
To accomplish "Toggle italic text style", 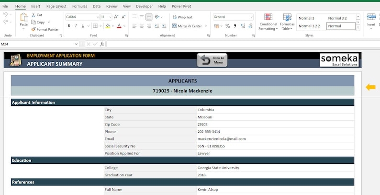I will click(77, 26).
